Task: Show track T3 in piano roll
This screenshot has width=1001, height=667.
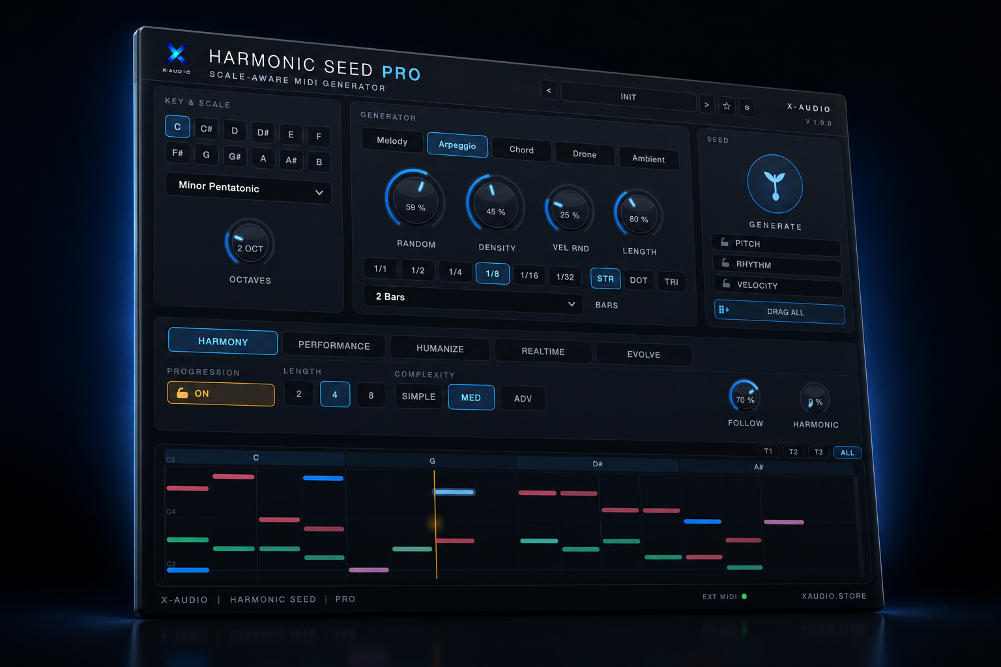Action: tap(819, 452)
